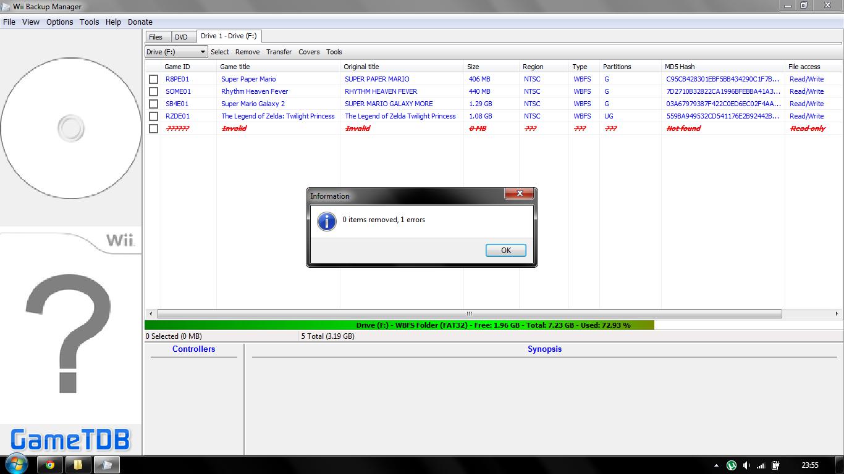844x474 pixels.
Task: Check the Super Paper Mario checkbox
Action: coord(154,79)
